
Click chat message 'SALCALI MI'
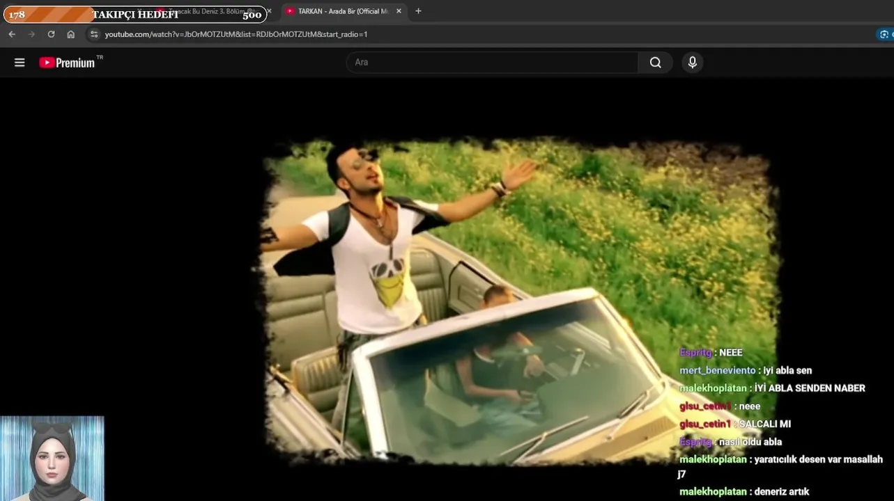coord(765,424)
